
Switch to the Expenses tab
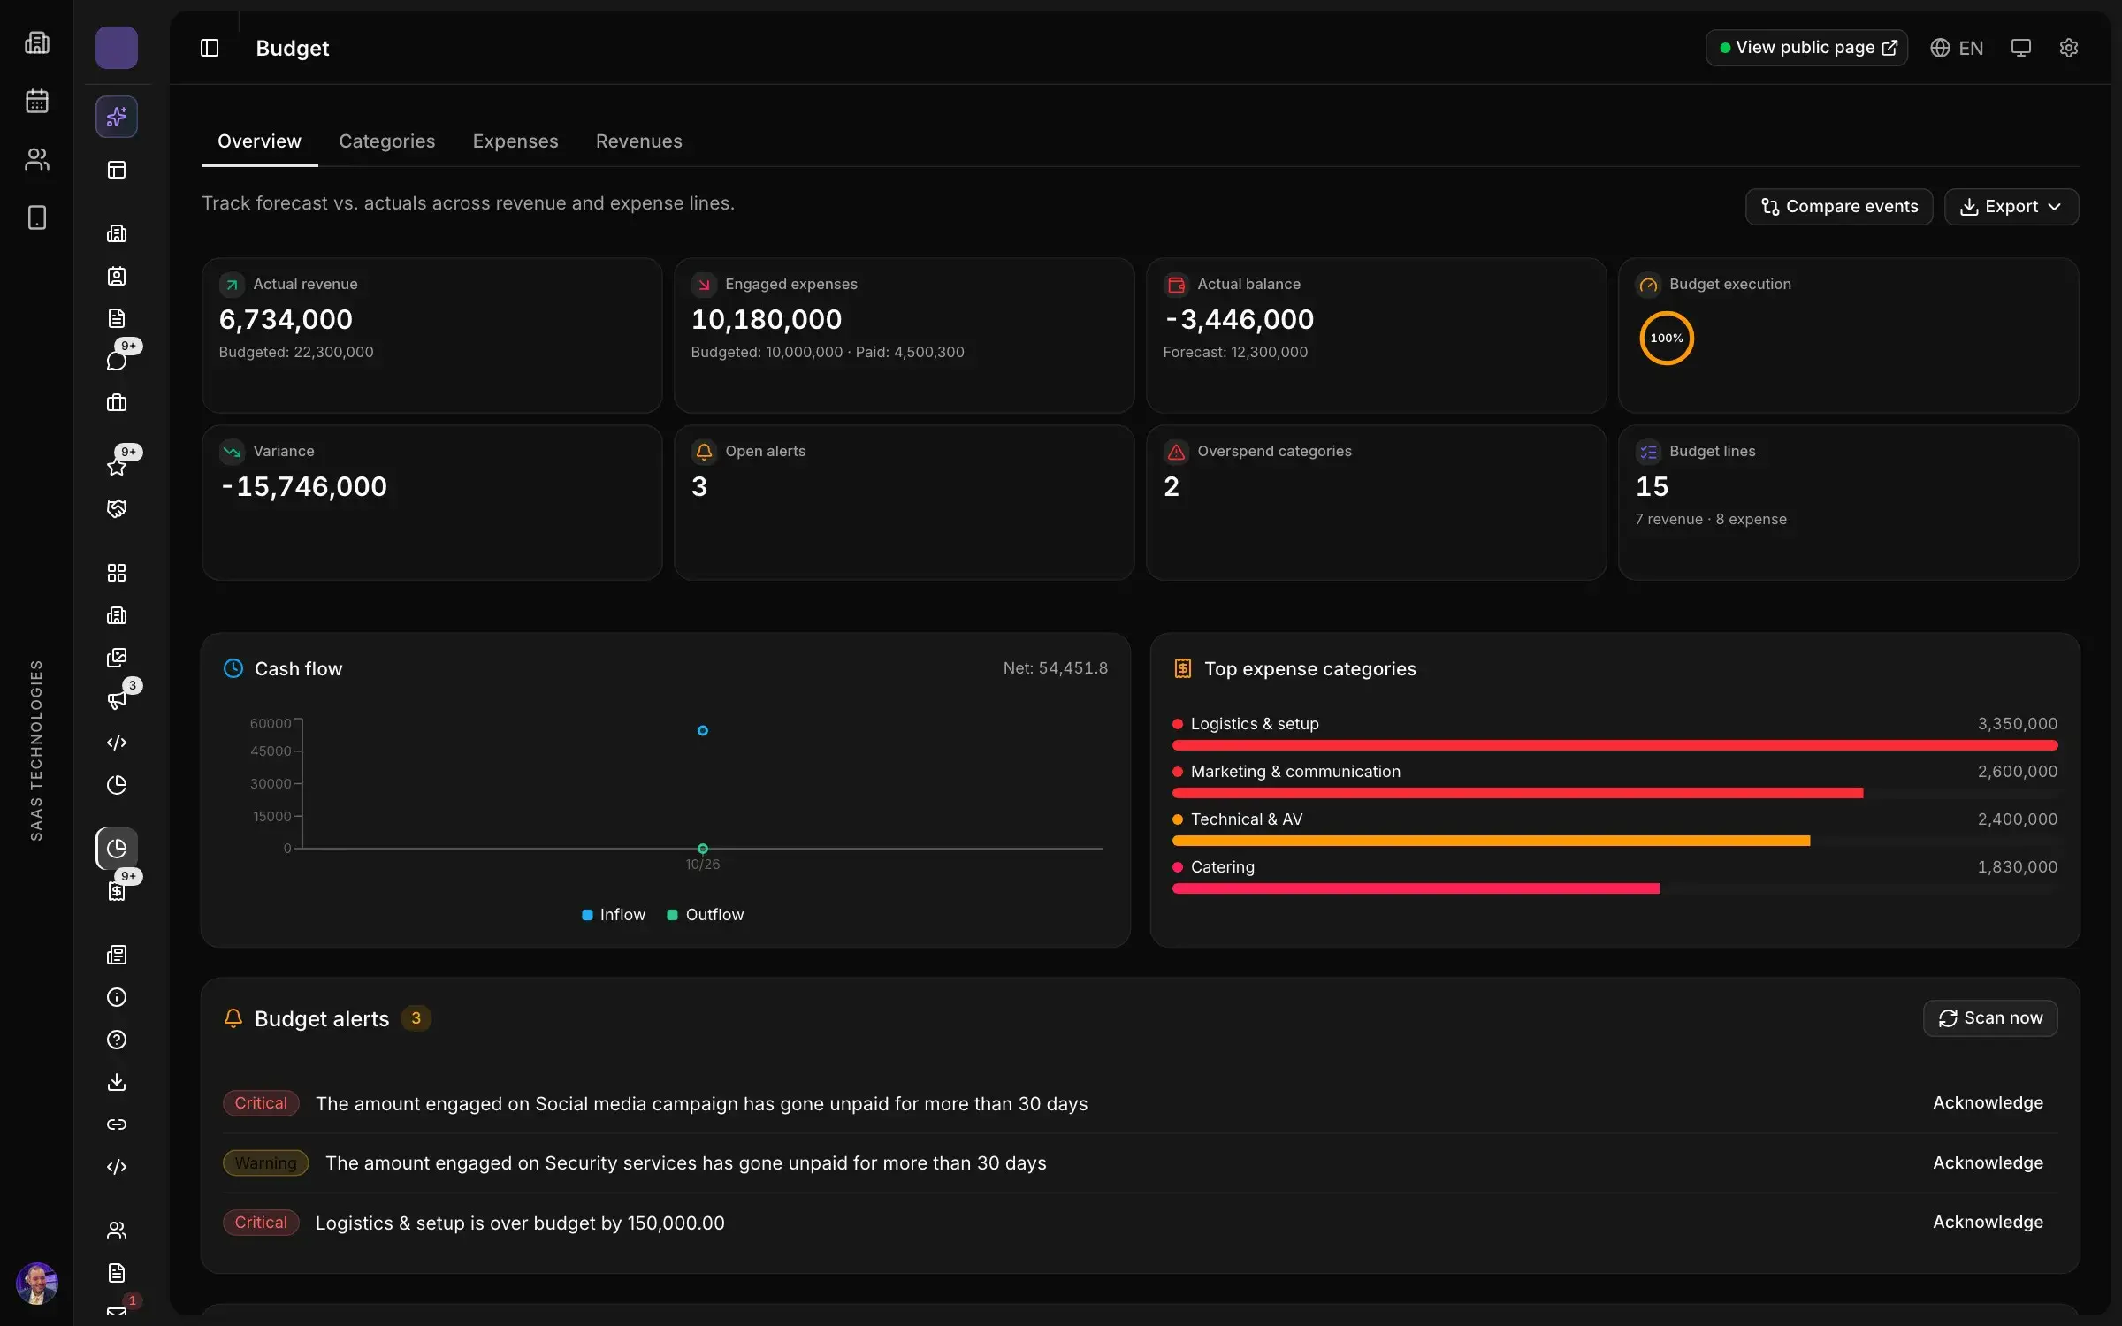[x=515, y=141]
